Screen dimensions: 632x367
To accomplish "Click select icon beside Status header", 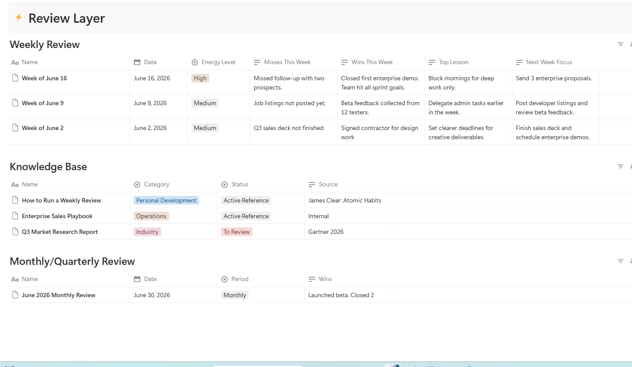I will (224, 185).
